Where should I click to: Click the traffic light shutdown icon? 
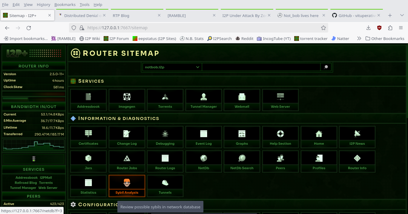pyautogui.click(x=34, y=159)
